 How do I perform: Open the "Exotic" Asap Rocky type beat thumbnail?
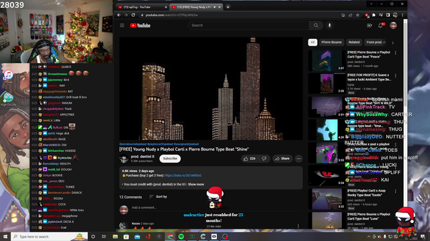(327, 199)
